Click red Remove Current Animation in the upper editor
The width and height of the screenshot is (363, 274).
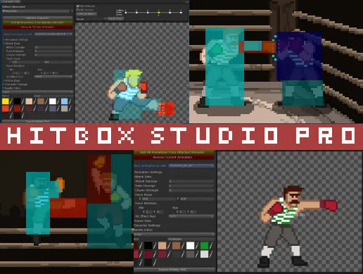click(38, 27)
